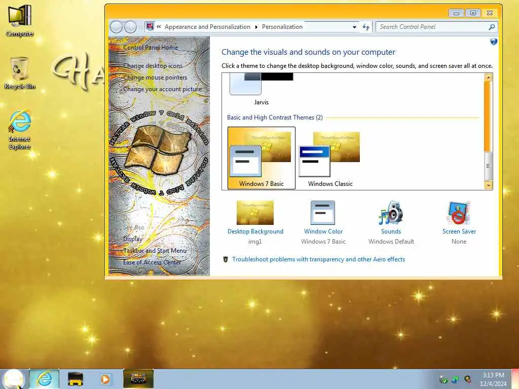This screenshot has width=519, height=389.
Task: Click the speaker volume tray icon
Action: [467, 379]
